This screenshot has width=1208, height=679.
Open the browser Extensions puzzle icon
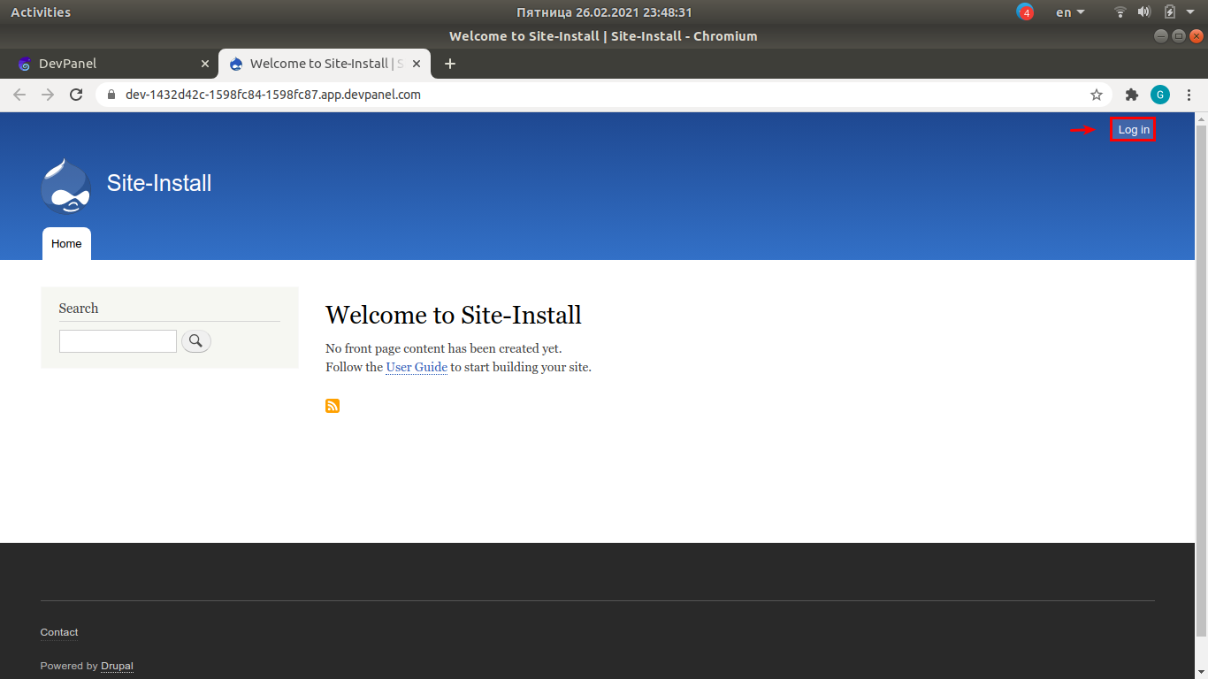coord(1132,95)
